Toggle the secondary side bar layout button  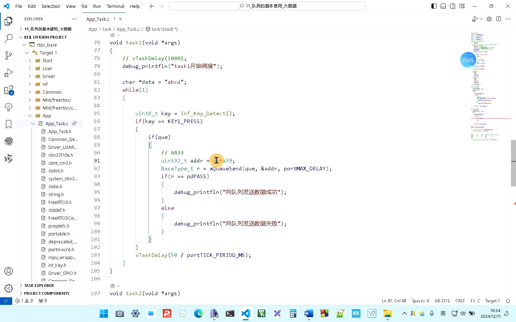[x=453, y=6]
